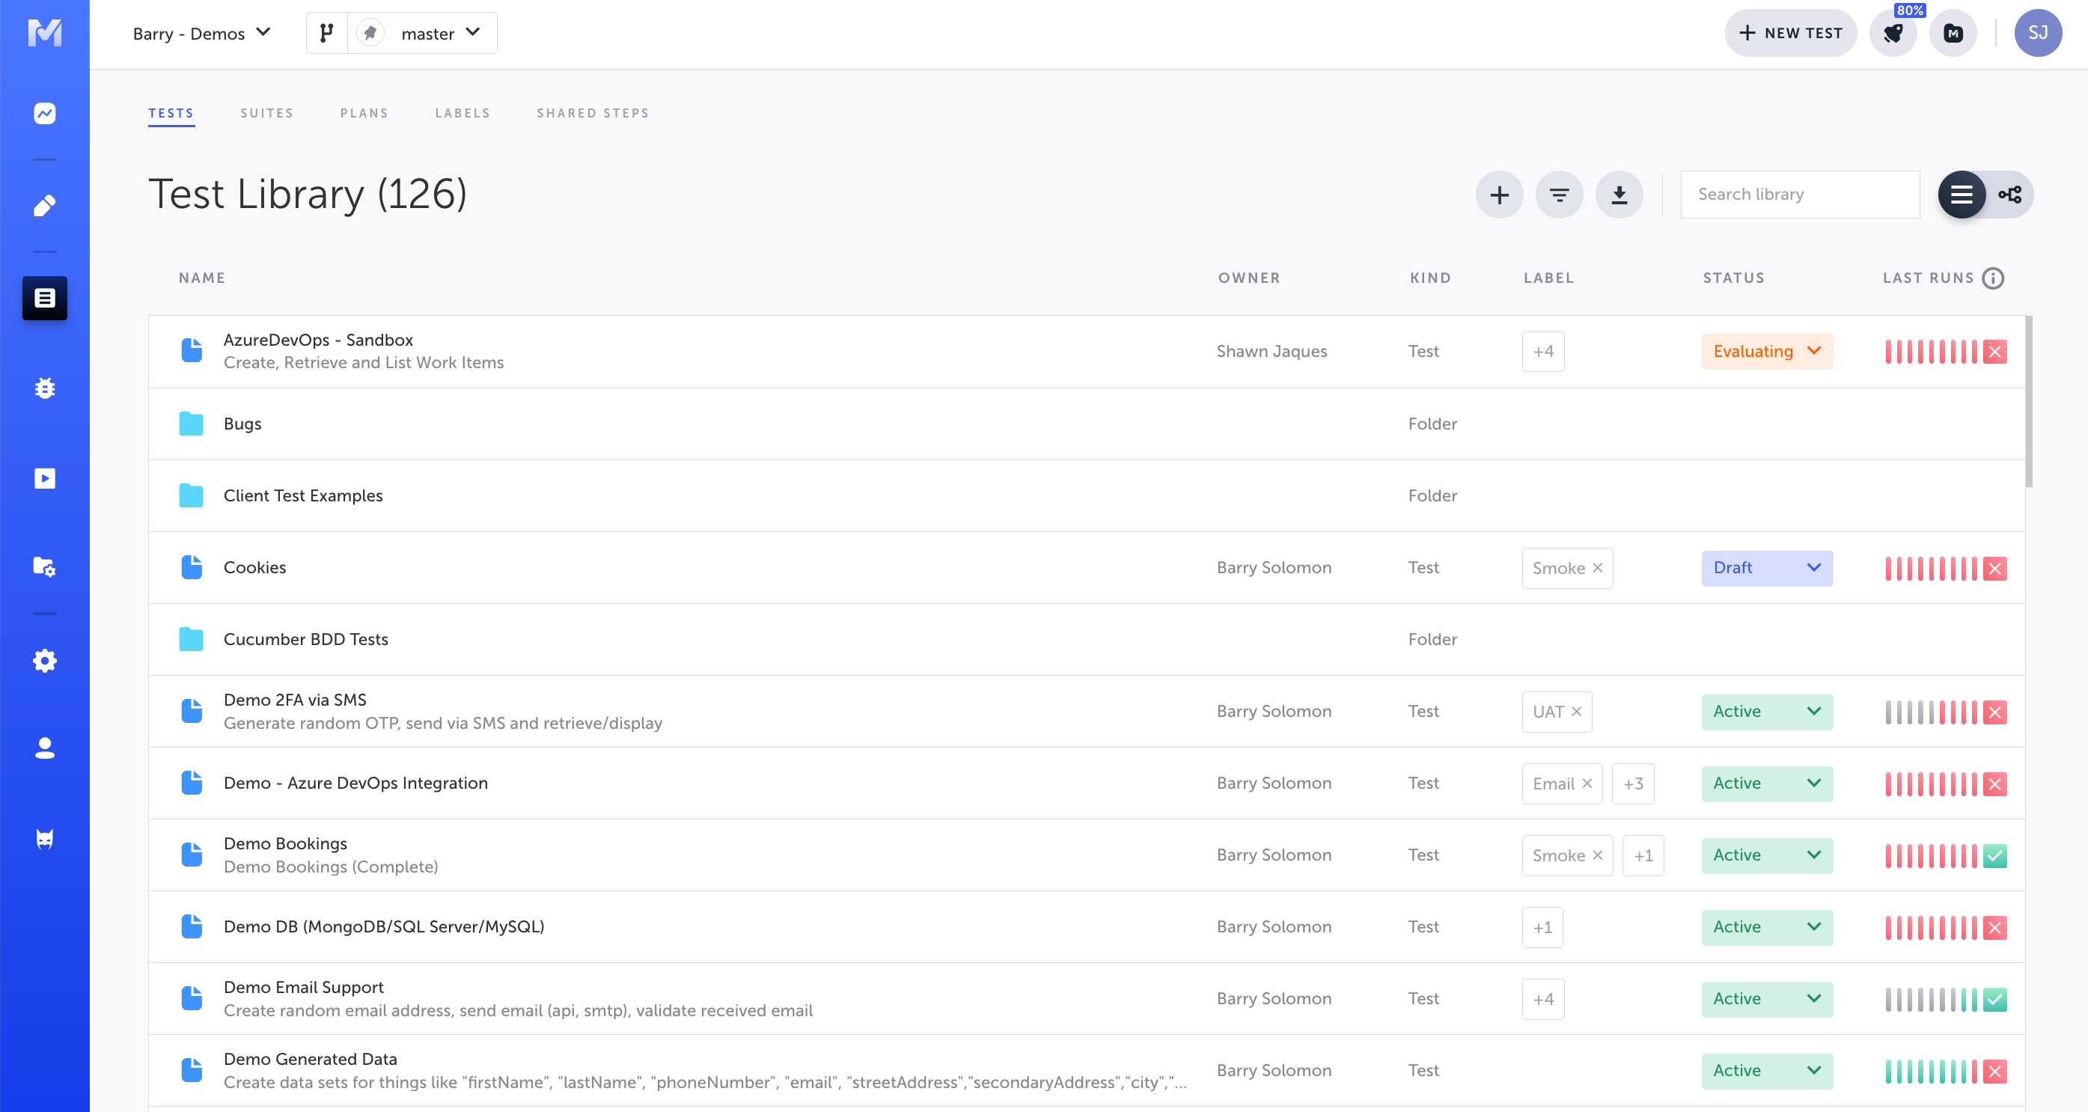Expand the Draft status dropdown for Cookies
Viewport: 2088px width, 1112px height.
[x=1766, y=567]
